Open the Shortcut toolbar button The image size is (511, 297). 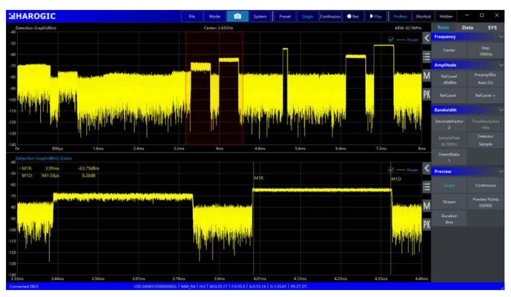pyautogui.click(x=423, y=16)
